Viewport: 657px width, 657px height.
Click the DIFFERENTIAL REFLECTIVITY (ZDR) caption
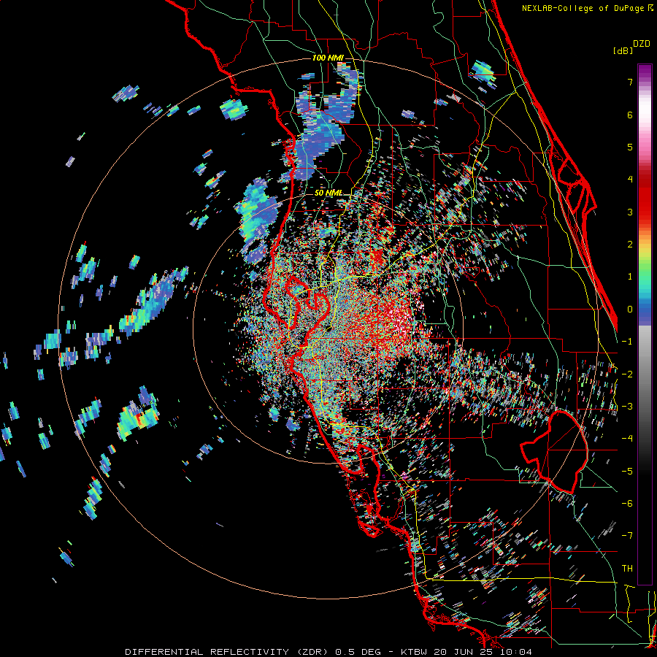[x=227, y=652]
